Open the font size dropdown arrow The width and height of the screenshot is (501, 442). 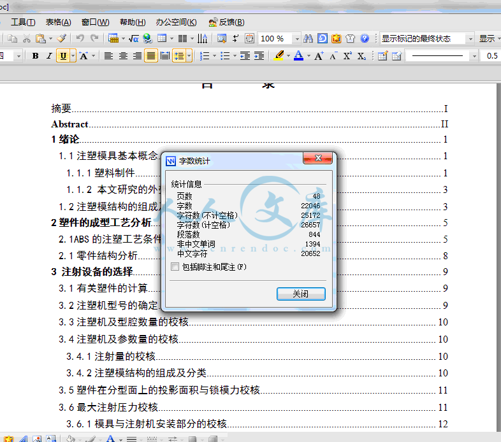click(x=19, y=56)
